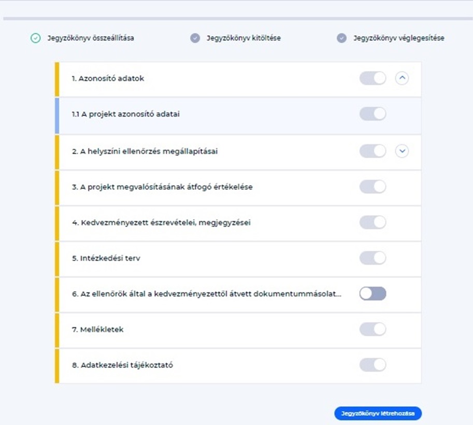Toggle the 1. Azonosító adatok switch
This screenshot has width=473, height=425.
click(x=372, y=78)
